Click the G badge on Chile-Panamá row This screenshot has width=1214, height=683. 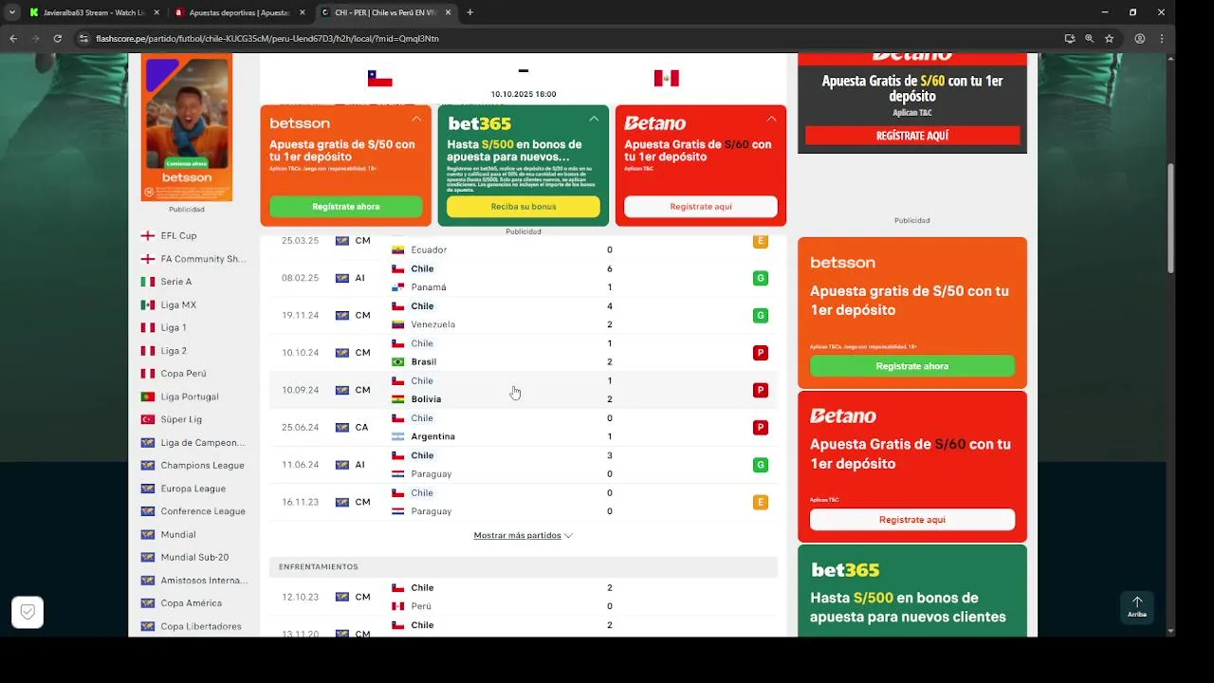(x=760, y=278)
